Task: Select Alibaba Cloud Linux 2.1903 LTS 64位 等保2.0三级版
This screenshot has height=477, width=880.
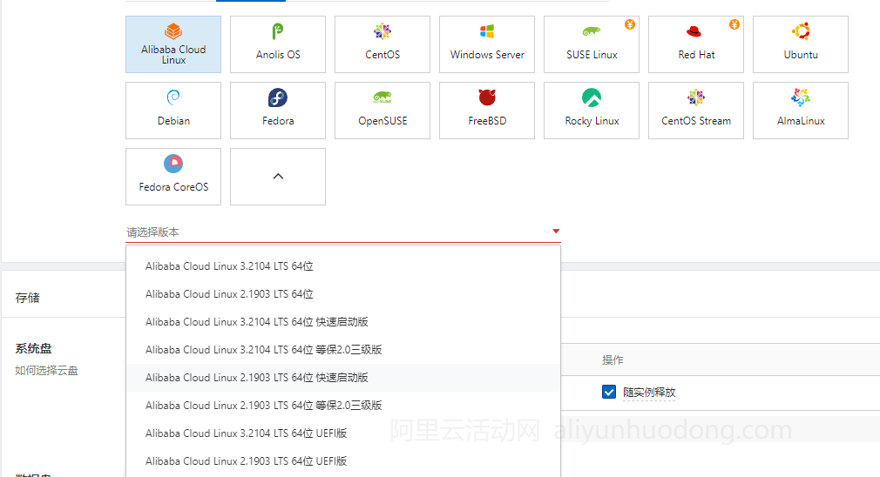Action: pyautogui.click(x=343, y=406)
